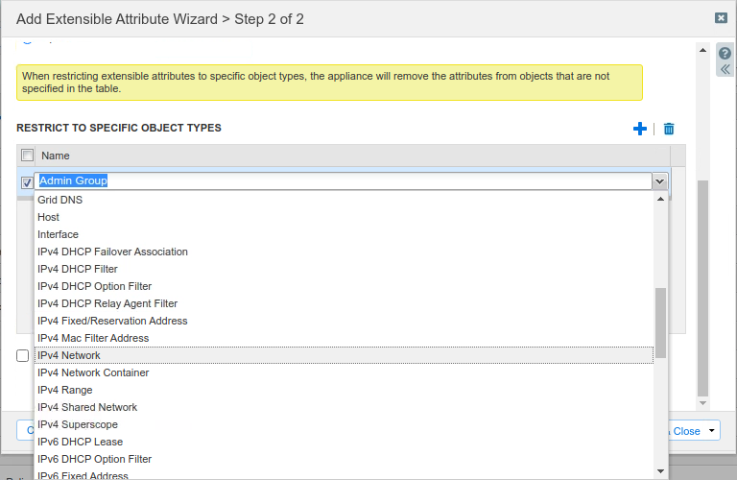Open the Save & Close split arrow
Viewport: 737px width, 480px height.
(x=712, y=431)
